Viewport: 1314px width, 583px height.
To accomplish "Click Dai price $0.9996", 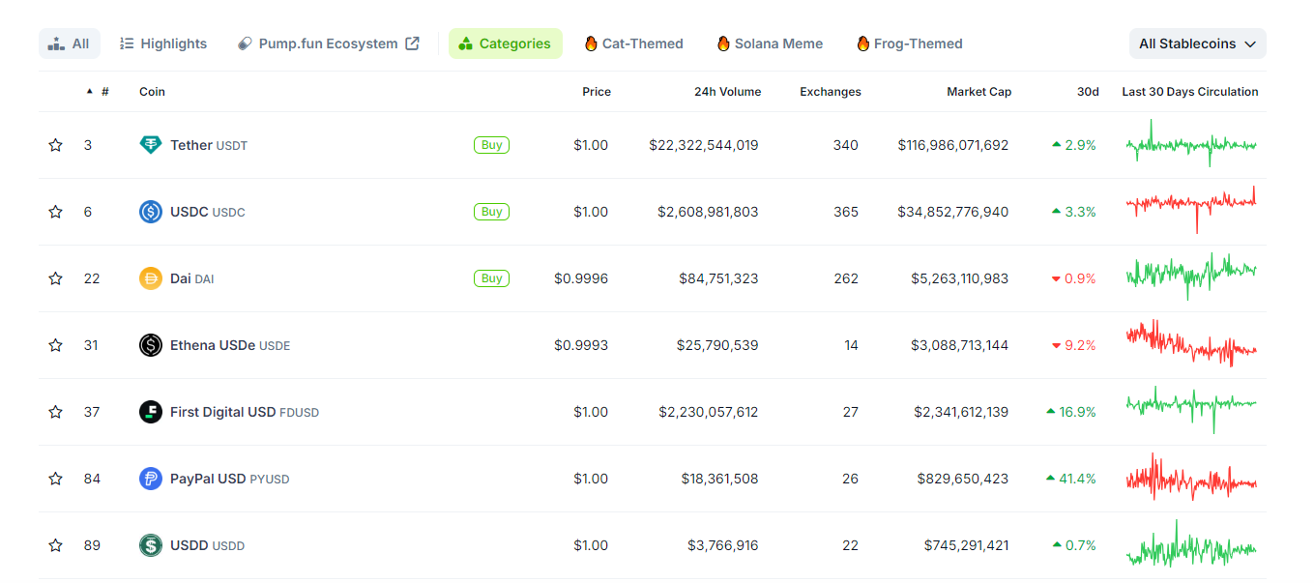I will 581,278.
